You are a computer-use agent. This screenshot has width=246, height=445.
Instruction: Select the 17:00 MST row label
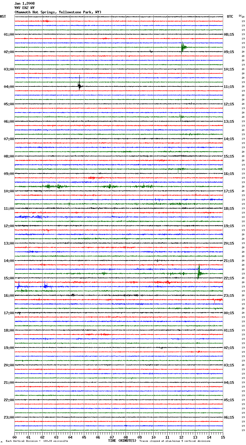click(x=9, y=313)
